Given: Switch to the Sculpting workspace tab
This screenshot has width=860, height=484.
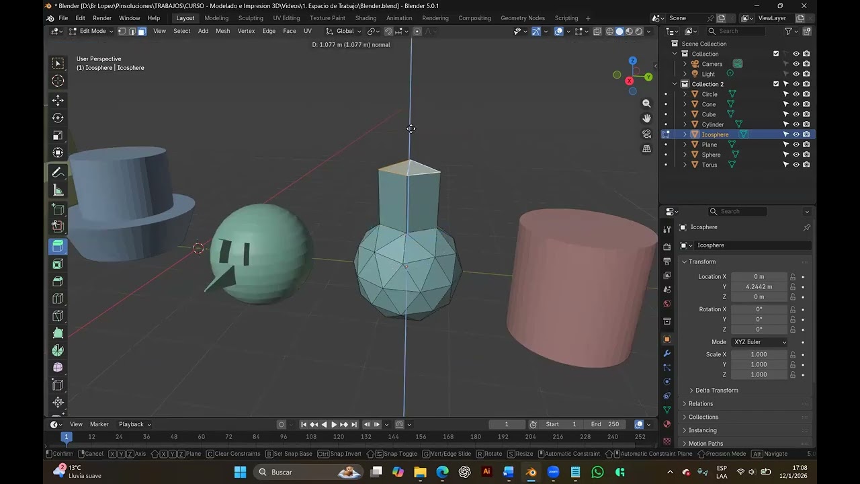Looking at the screenshot, I should pos(251,18).
